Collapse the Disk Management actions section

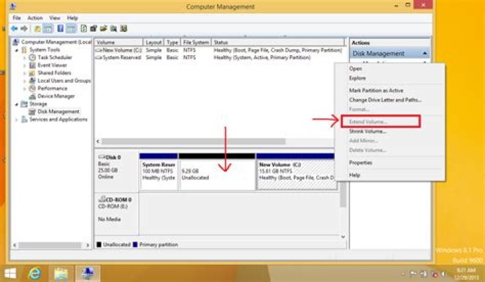(x=425, y=54)
